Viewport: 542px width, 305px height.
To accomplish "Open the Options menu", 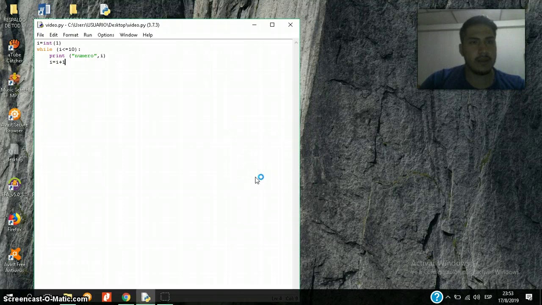I will 106,35.
